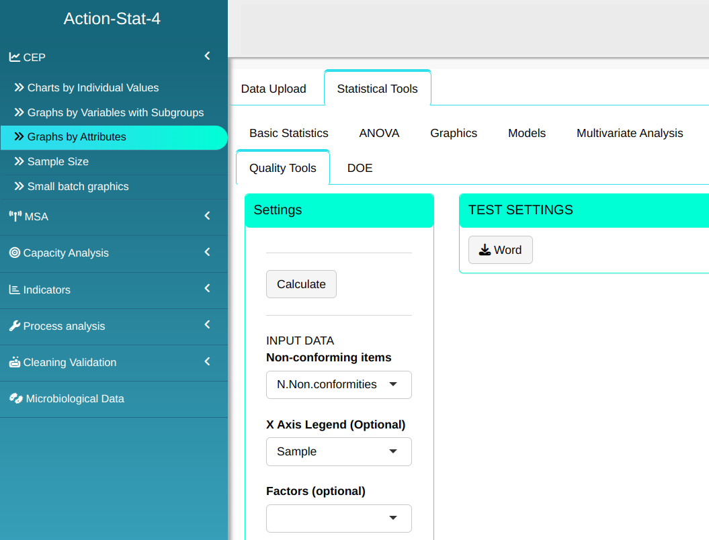Click the Process analysis wrench icon
The width and height of the screenshot is (709, 540).
coord(14,326)
